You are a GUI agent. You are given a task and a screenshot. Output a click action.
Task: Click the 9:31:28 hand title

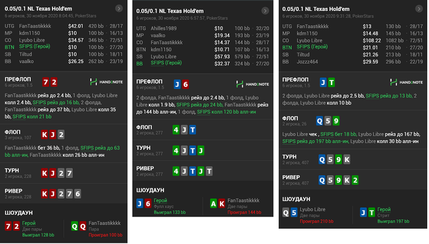point(316,9)
